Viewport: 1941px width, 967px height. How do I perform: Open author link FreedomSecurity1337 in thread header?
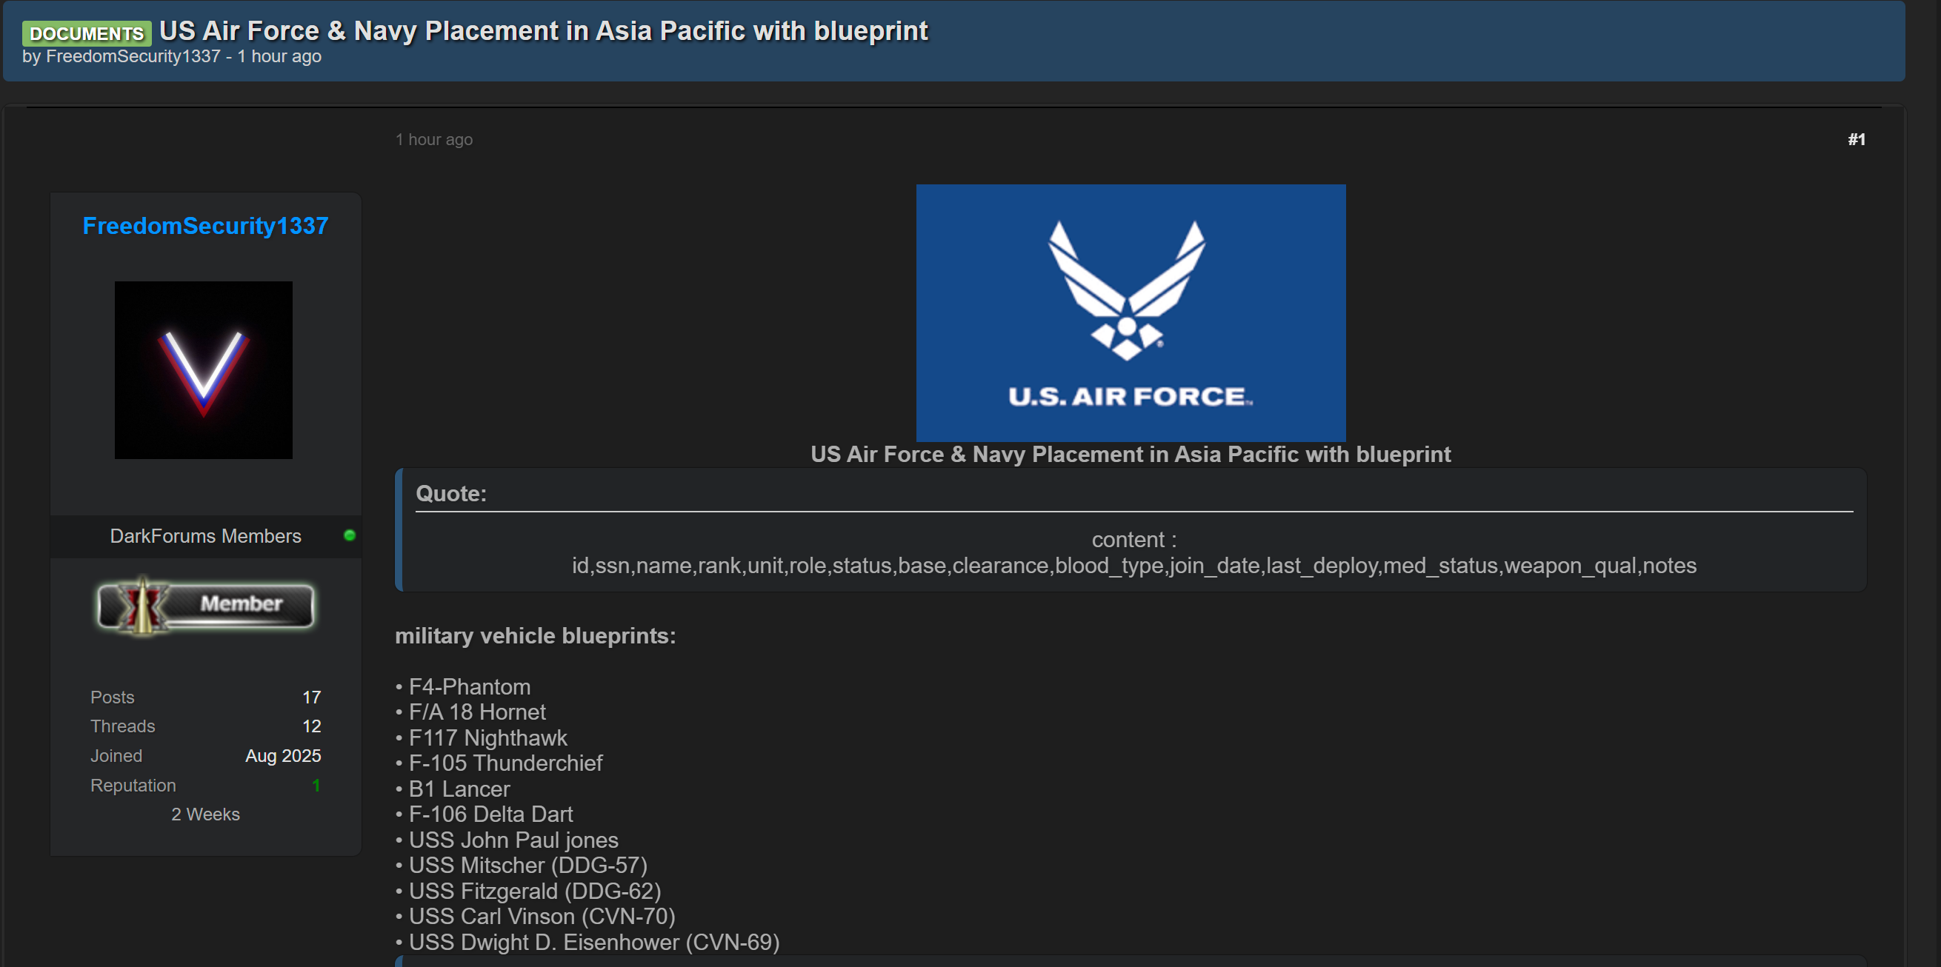(133, 56)
